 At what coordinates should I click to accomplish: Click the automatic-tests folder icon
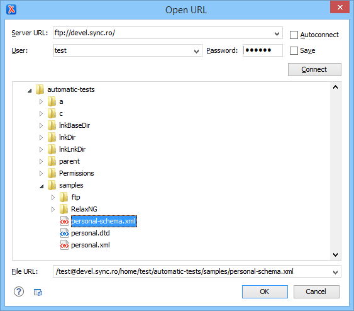40,89
